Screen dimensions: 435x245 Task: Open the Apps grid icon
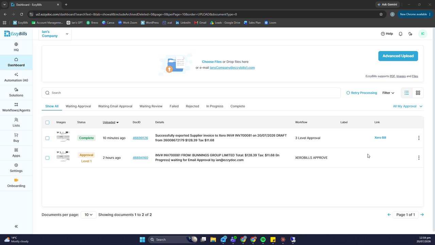16,150
